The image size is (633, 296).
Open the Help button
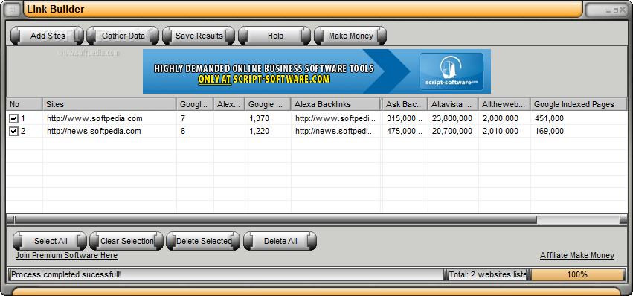coord(275,36)
